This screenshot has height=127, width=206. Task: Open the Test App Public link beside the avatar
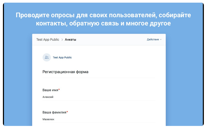[x=62, y=57]
